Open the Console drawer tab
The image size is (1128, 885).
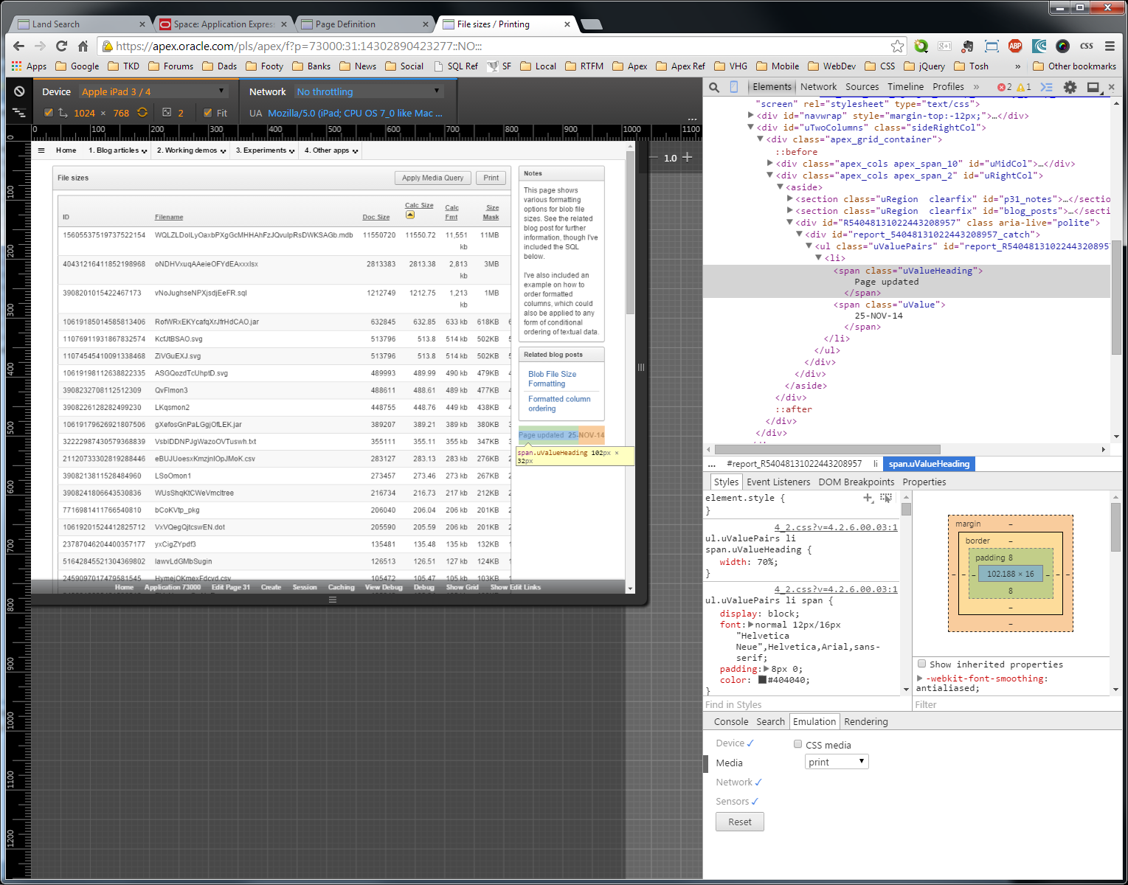coord(731,722)
